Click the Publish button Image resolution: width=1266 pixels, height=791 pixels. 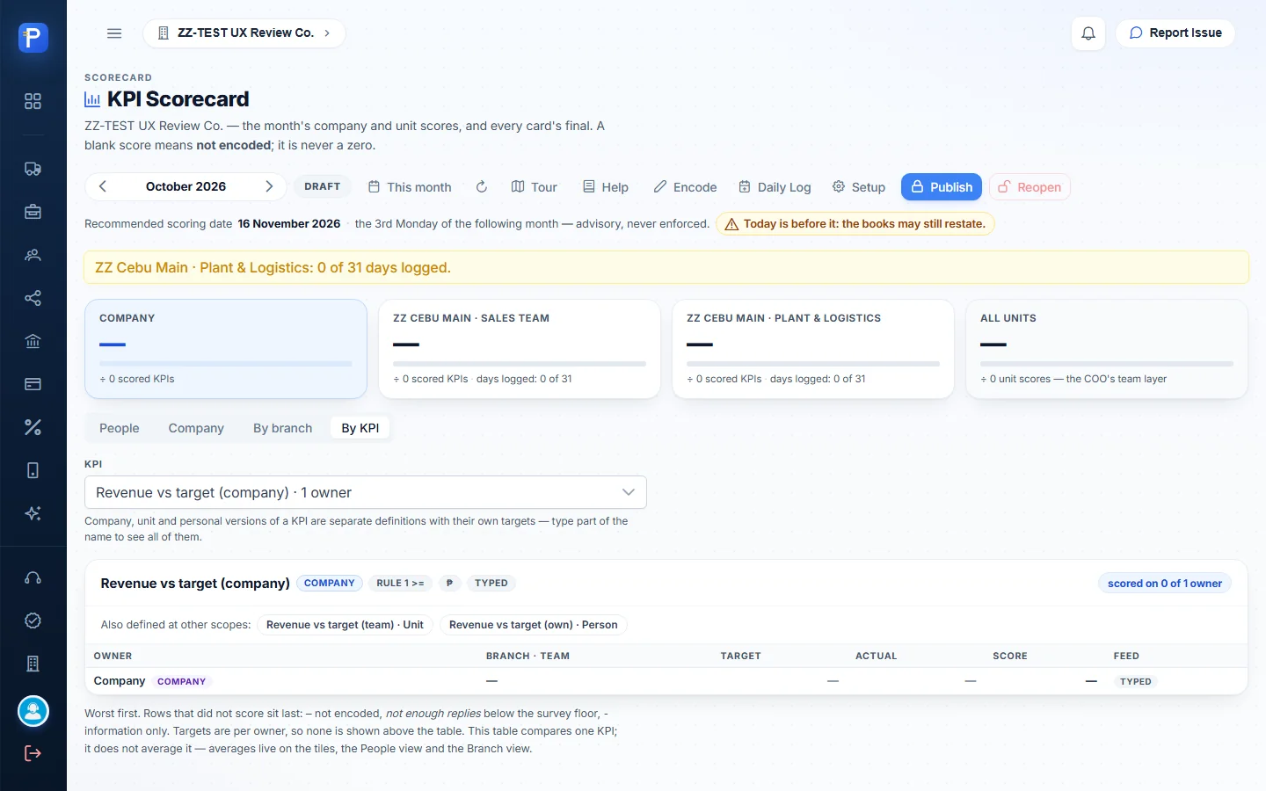(942, 186)
